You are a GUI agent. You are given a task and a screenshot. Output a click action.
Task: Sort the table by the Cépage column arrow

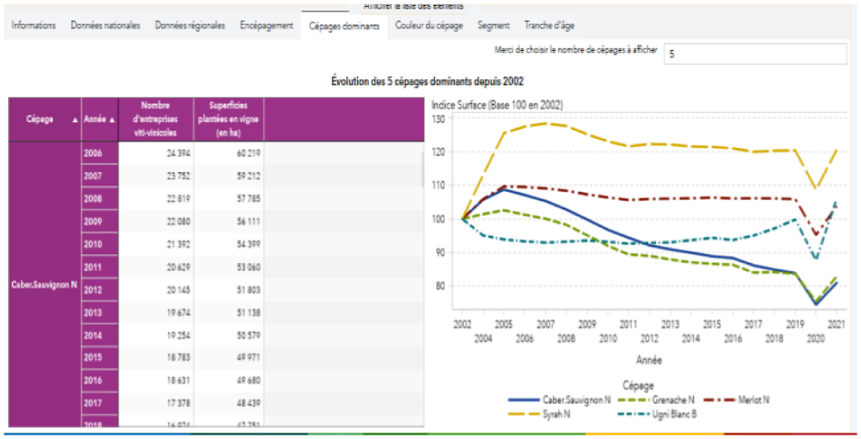pyautogui.click(x=75, y=120)
